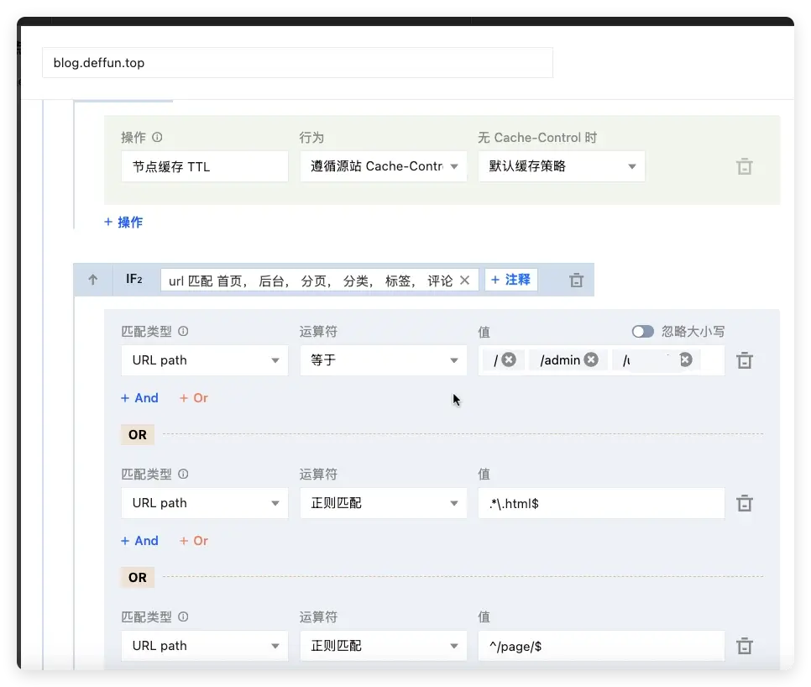
Task: Remove the /admin value tag
Action: pyautogui.click(x=591, y=360)
